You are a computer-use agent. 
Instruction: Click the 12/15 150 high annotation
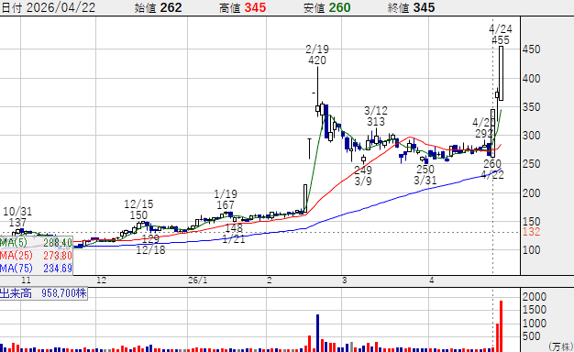click(x=138, y=209)
